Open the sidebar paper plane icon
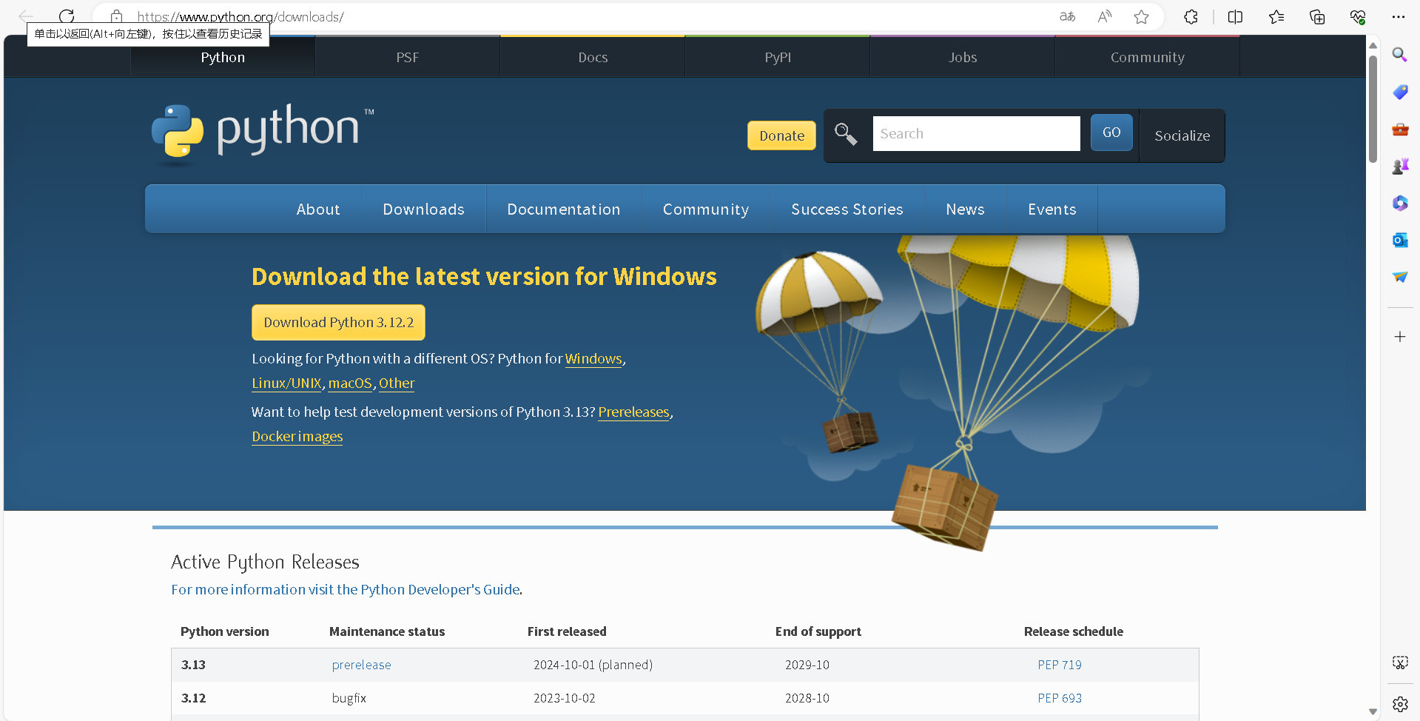 point(1400,277)
